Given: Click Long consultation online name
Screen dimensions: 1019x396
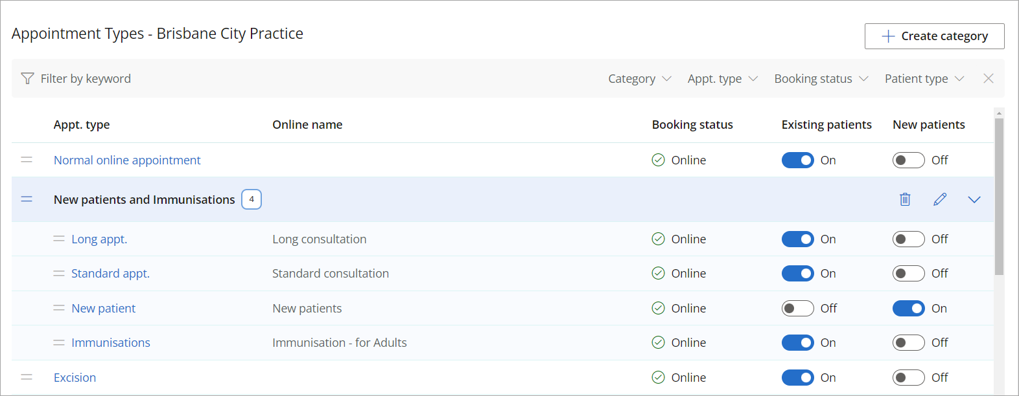Looking at the screenshot, I should (x=319, y=239).
